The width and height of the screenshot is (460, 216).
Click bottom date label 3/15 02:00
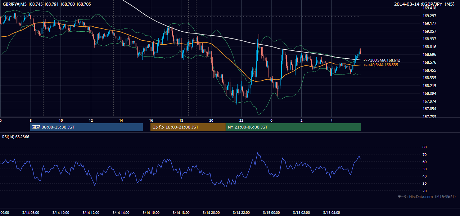[301, 212]
